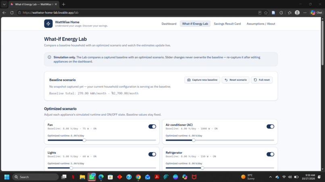Click Capture new baseline button
The image size is (325, 182).
tap(202, 80)
